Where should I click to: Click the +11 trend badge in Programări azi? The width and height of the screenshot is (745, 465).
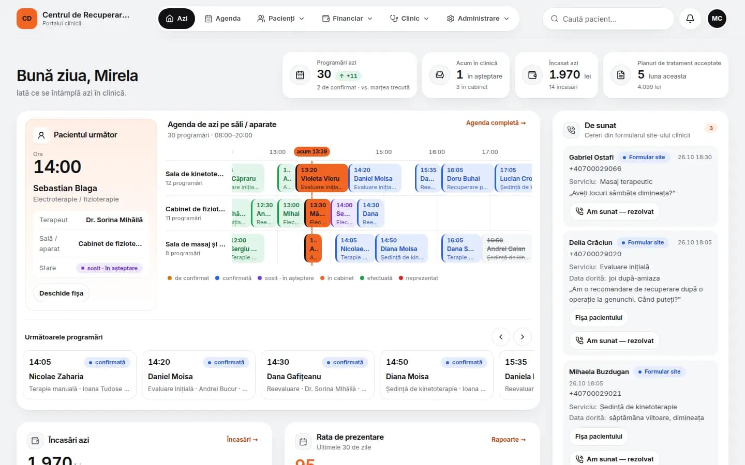click(348, 76)
